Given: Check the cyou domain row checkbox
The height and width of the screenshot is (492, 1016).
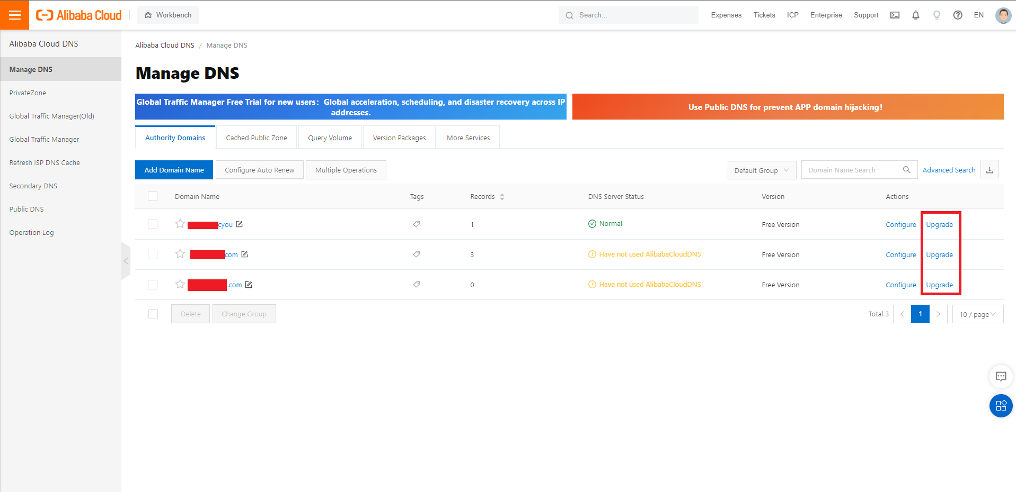Looking at the screenshot, I should 153,224.
